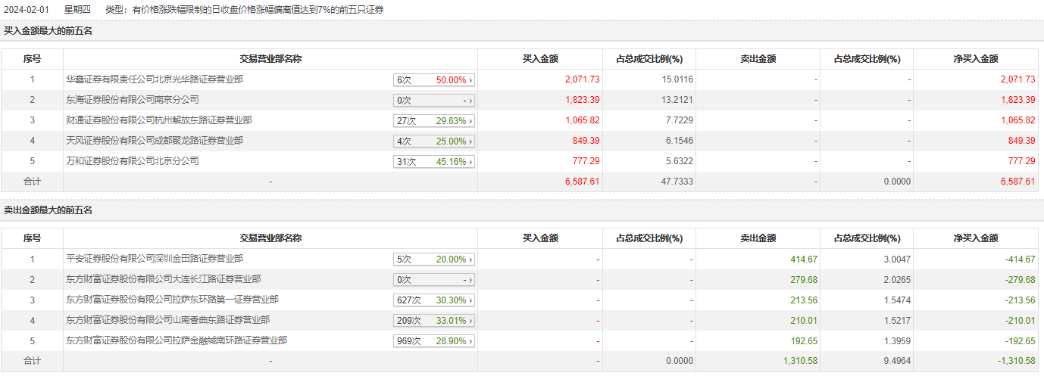
Task: Click total percentage 47.7333
Action: pyautogui.click(x=677, y=182)
